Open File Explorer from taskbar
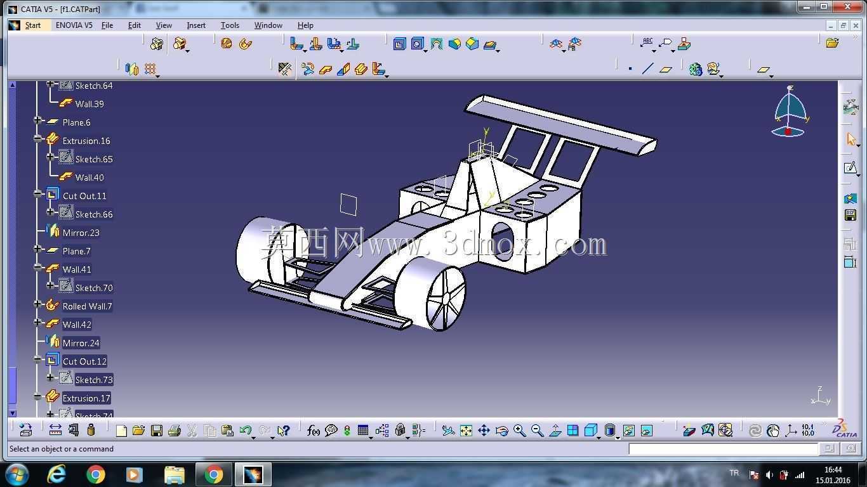867x487 pixels. click(x=174, y=474)
